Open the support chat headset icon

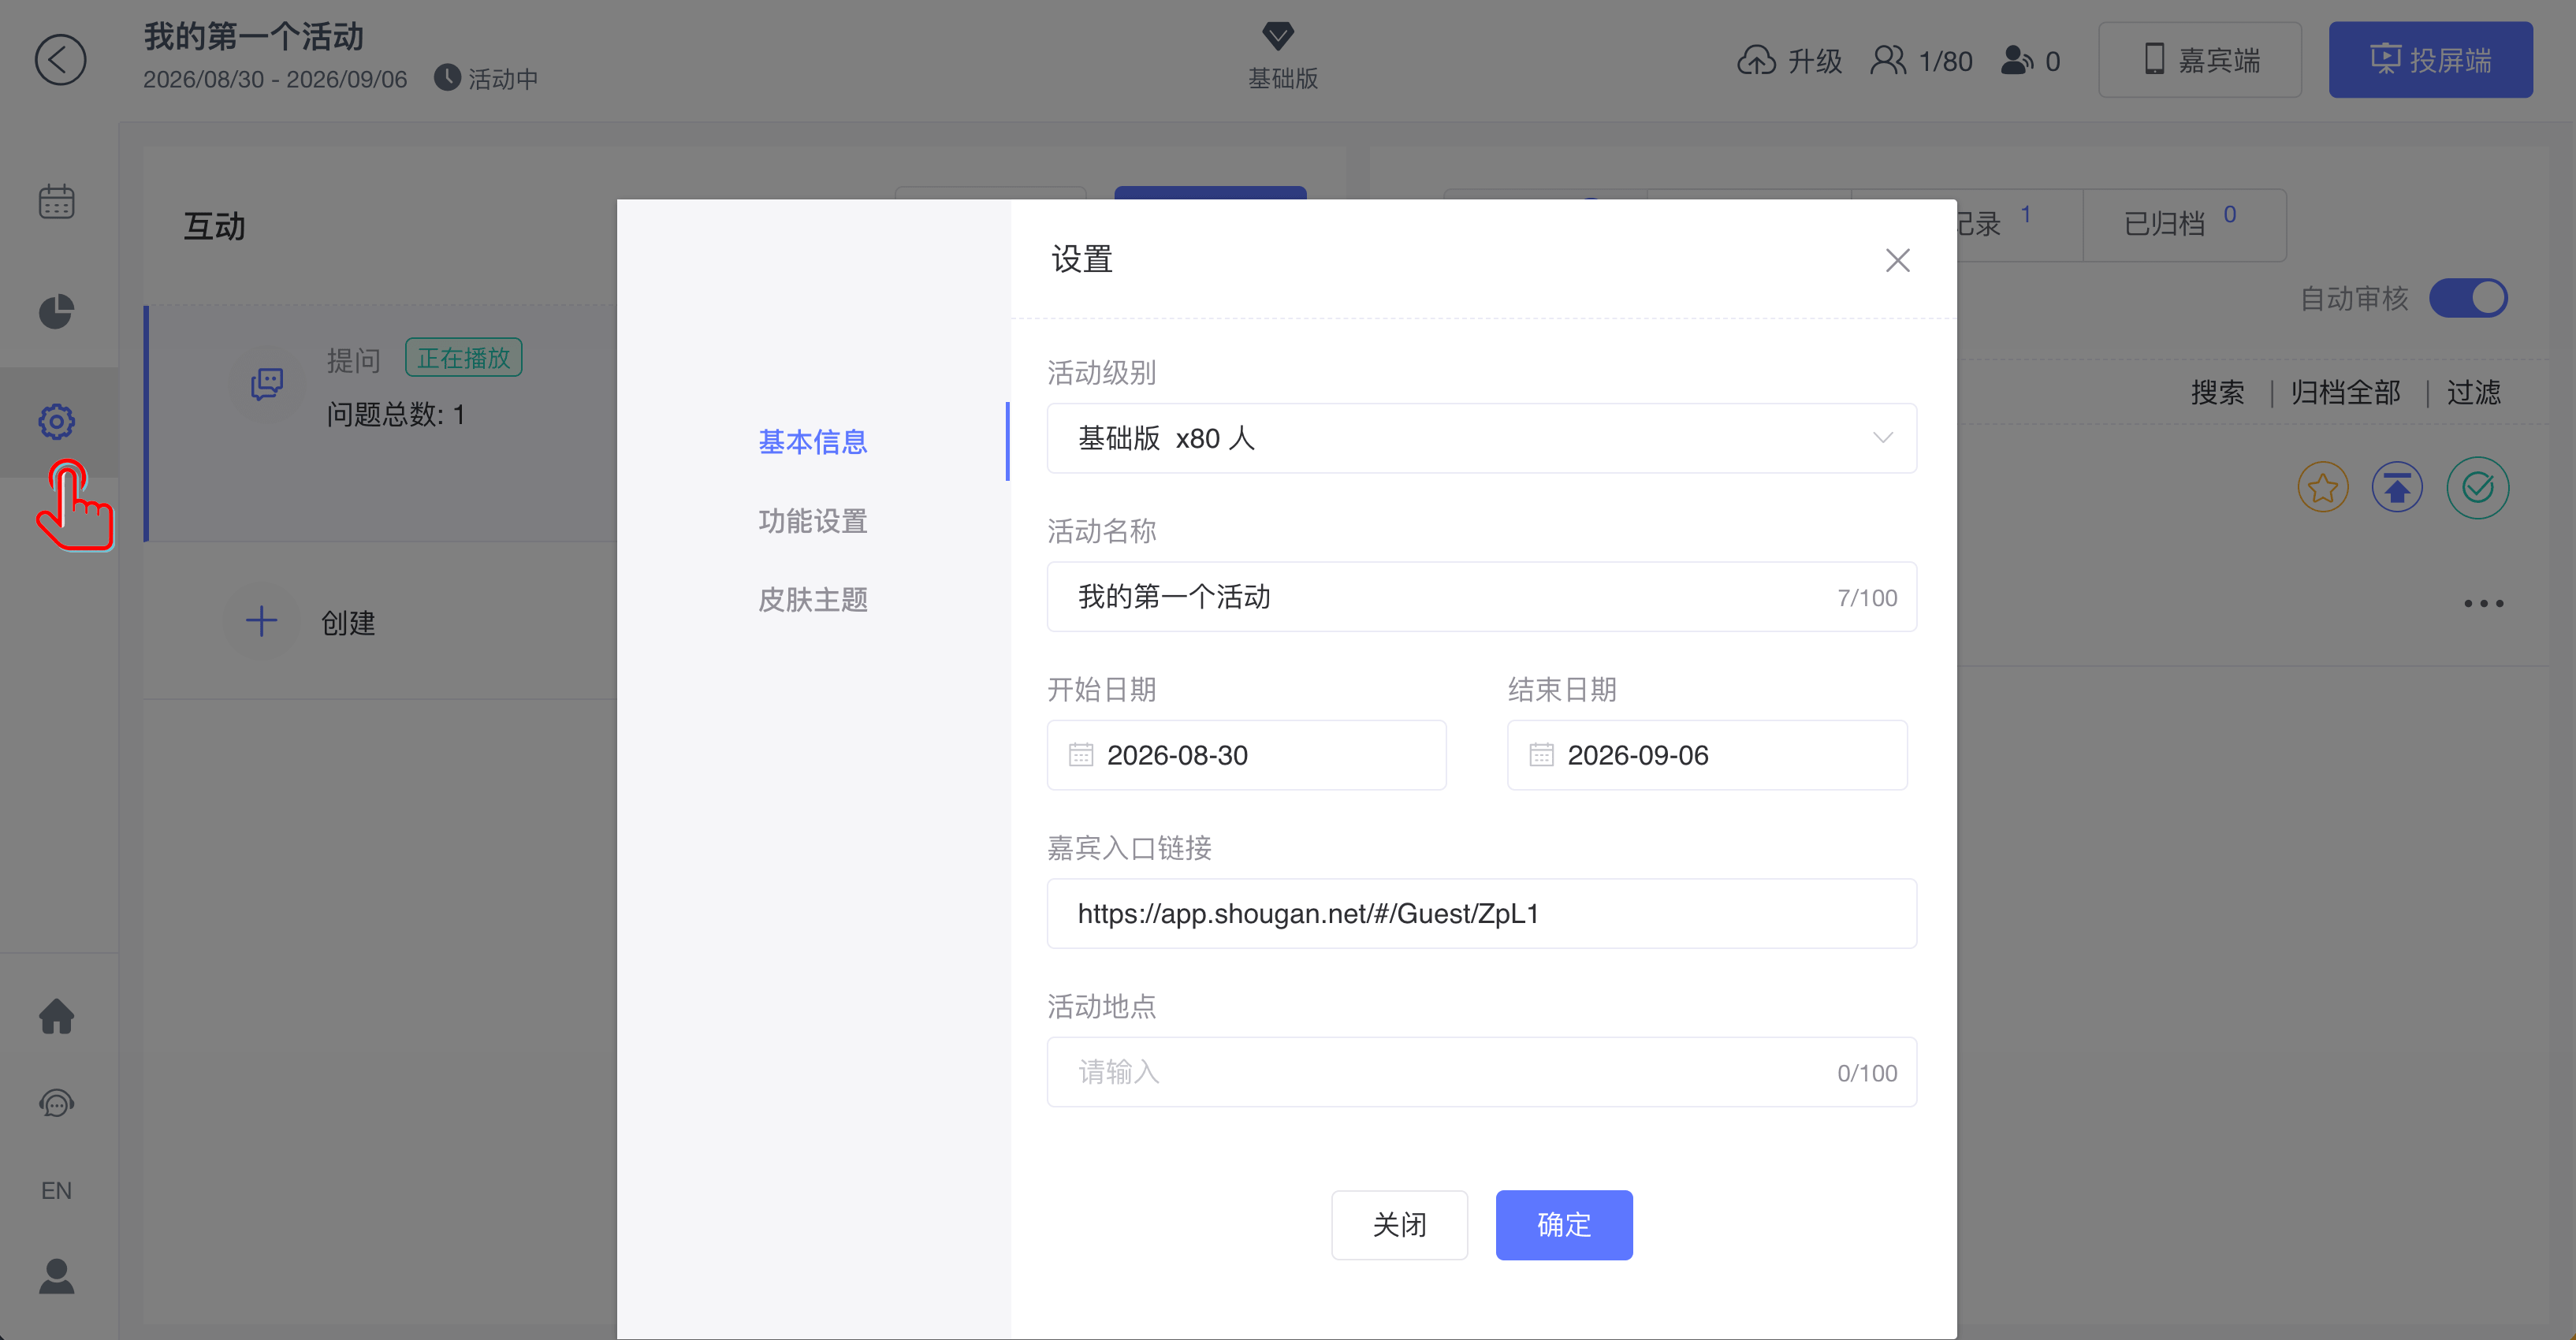tap(57, 1103)
